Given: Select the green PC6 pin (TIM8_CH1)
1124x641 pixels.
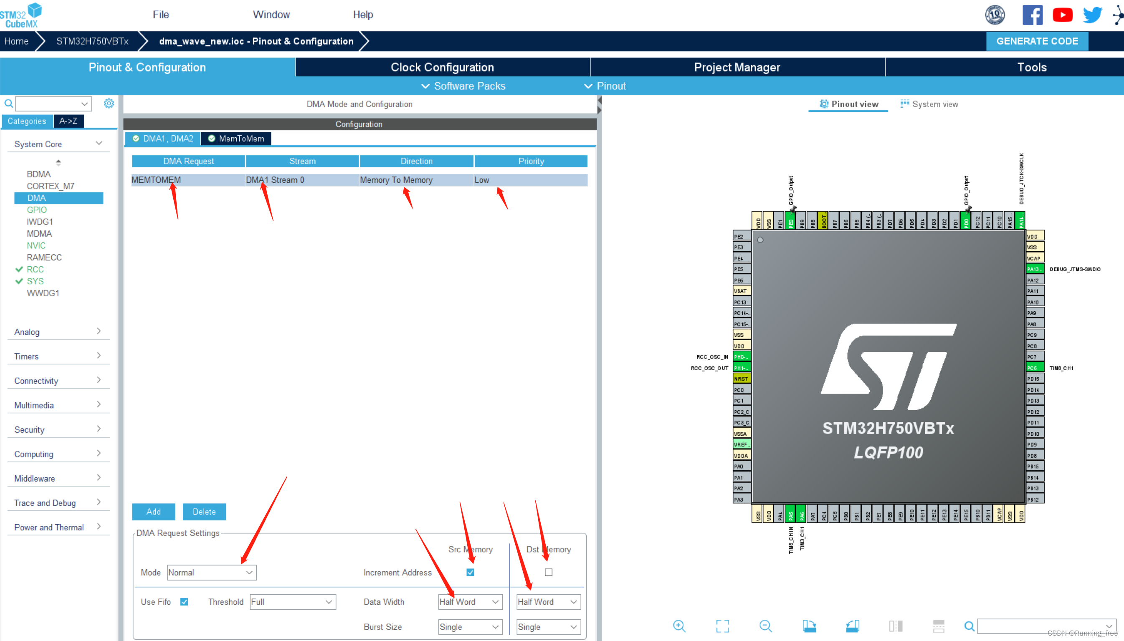Looking at the screenshot, I should 1035,368.
